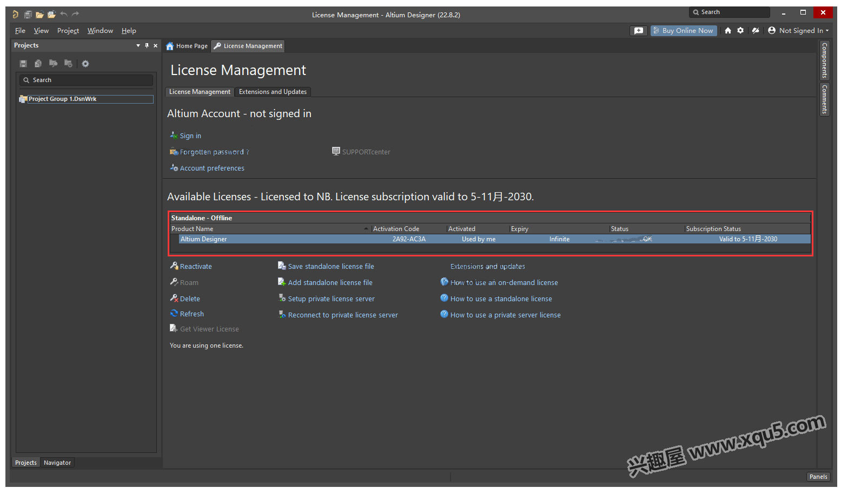Click Add standalone license file
The width and height of the screenshot is (841, 488).
[330, 282]
